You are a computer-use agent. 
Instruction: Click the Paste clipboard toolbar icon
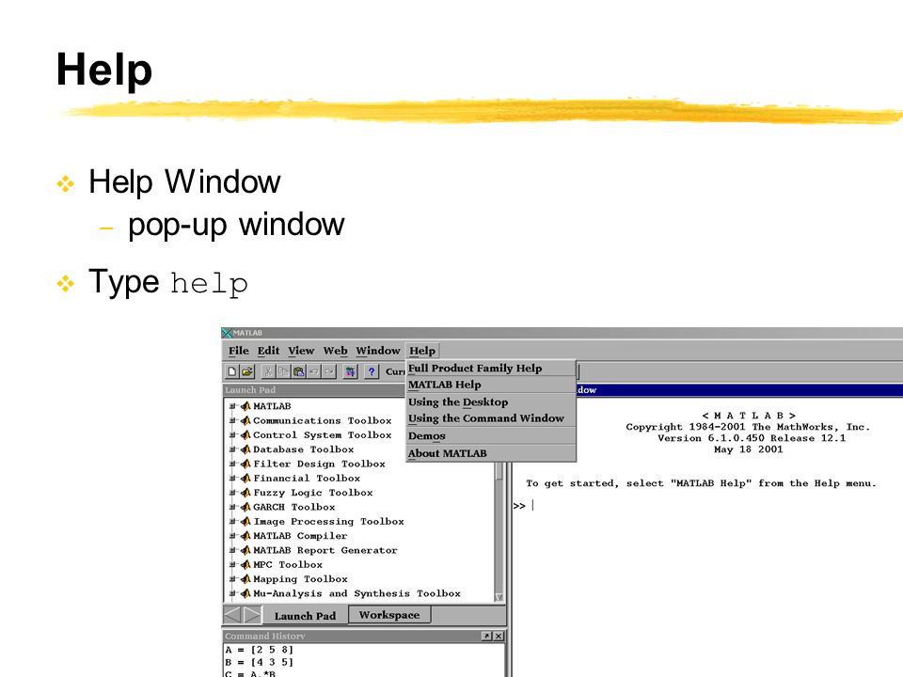298,372
